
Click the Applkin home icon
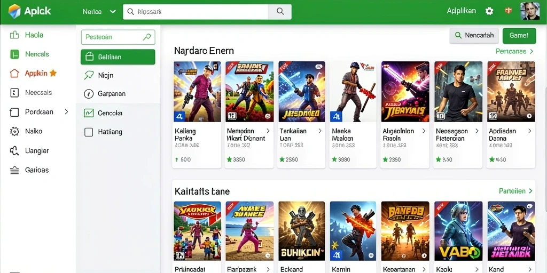click(14, 73)
